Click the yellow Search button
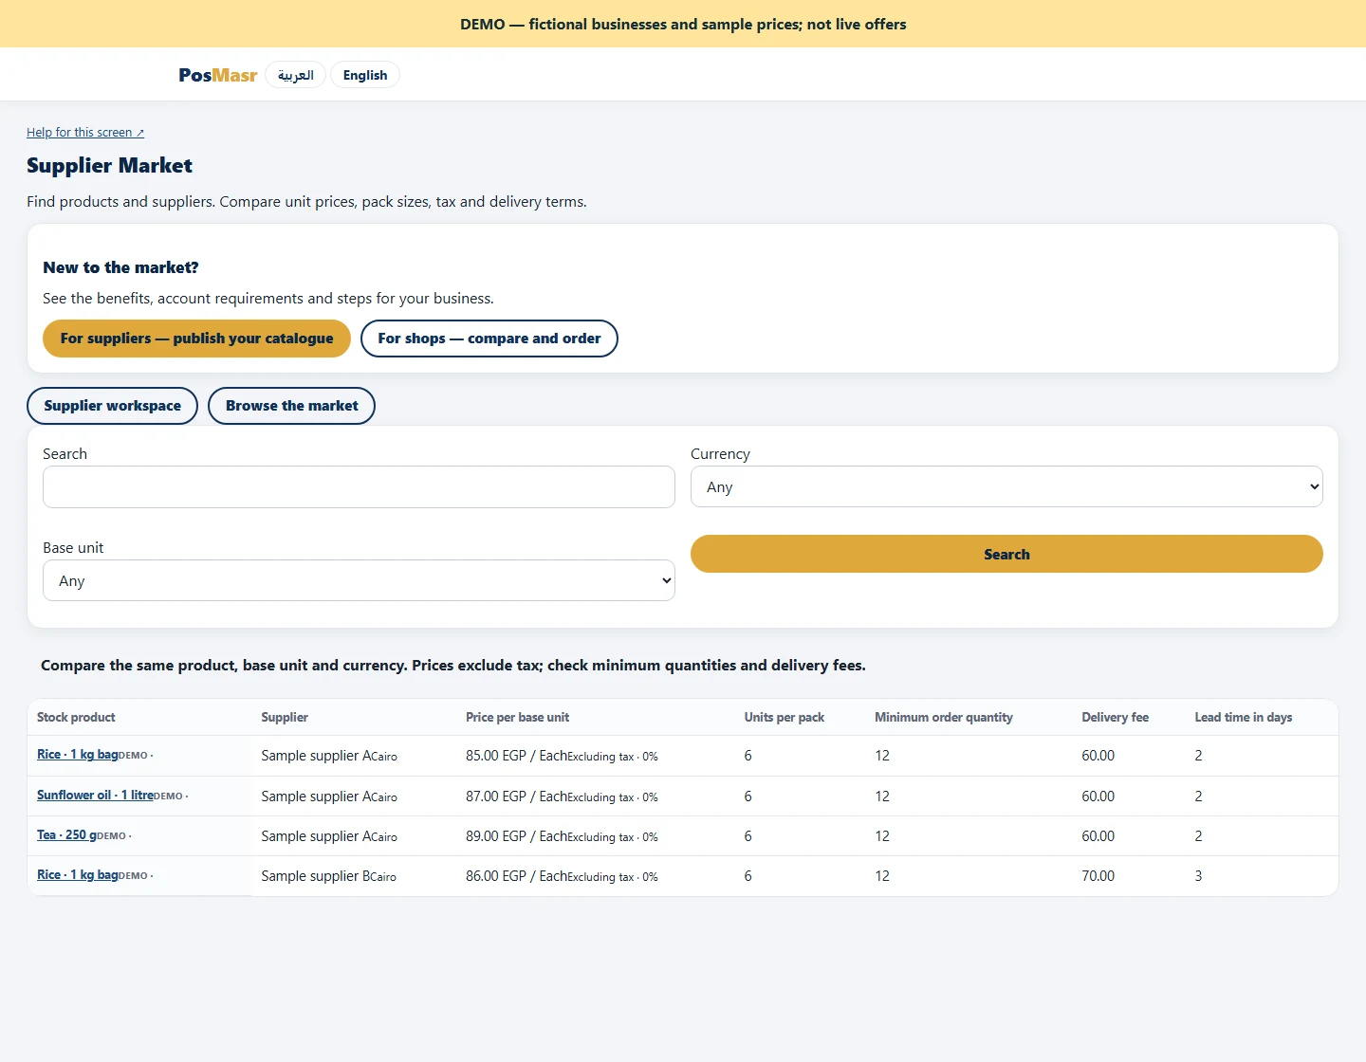Image resolution: width=1366 pixels, height=1062 pixels. click(x=1006, y=554)
